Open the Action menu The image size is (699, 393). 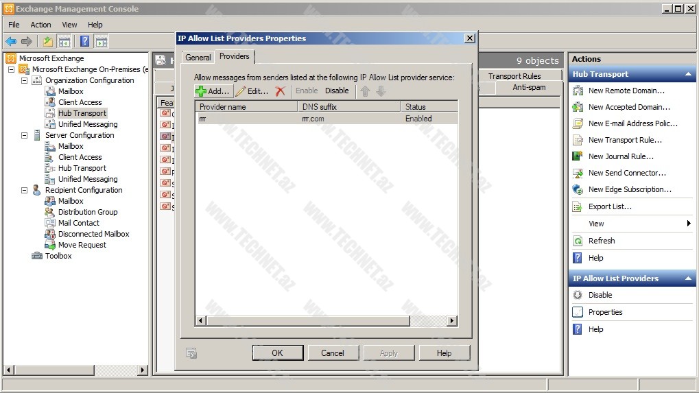[40, 25]
